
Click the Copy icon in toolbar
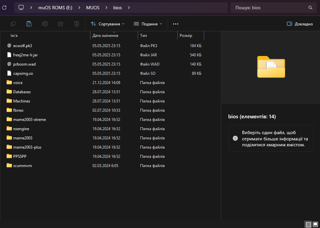coord(13,24)
